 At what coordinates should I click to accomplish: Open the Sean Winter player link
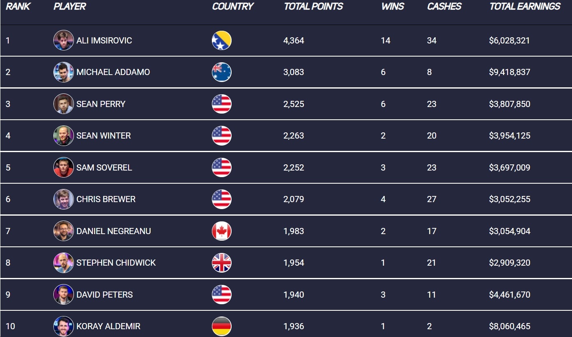[x=103, y=136]
